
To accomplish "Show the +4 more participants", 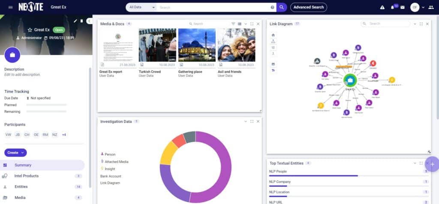I will (x=64, y=135).
